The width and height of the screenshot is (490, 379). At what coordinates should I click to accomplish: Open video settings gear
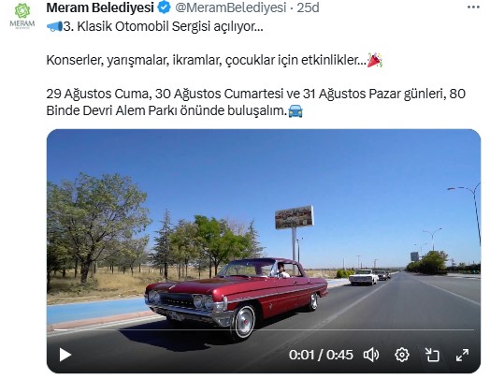coord(402,355)
